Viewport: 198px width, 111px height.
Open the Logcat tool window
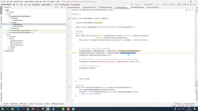click(39, 104)
